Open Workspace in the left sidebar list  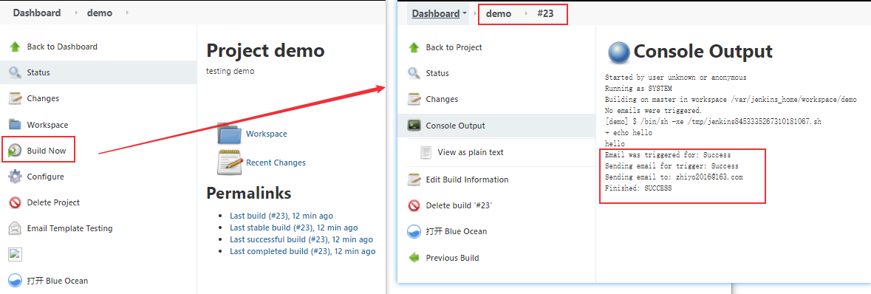(47, 125)
